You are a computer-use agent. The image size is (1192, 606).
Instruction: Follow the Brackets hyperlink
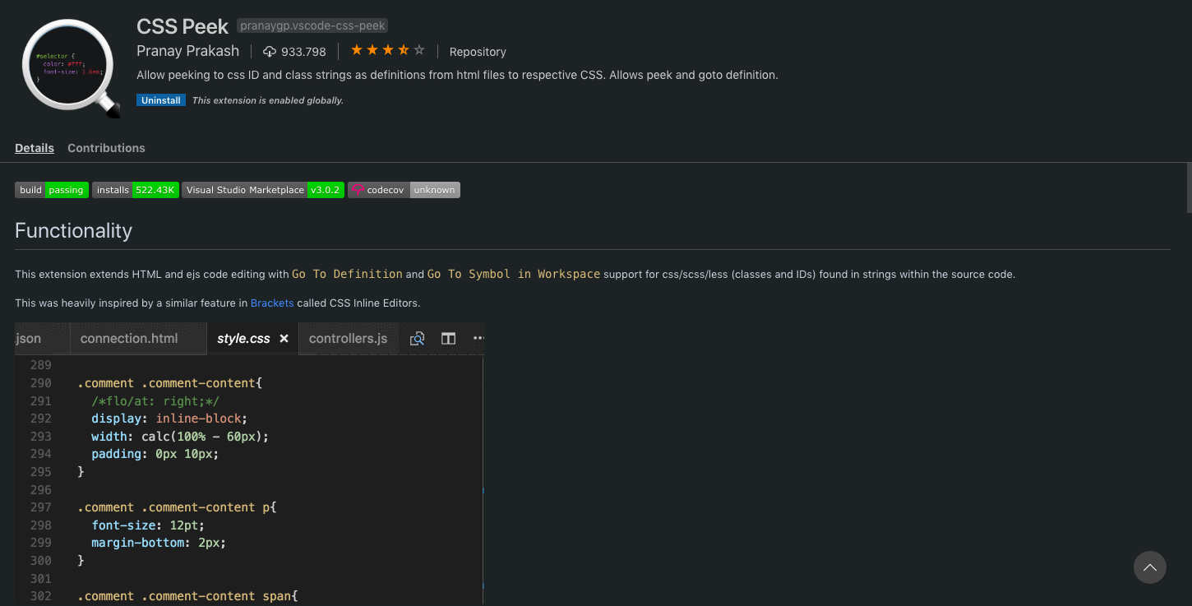272,303
